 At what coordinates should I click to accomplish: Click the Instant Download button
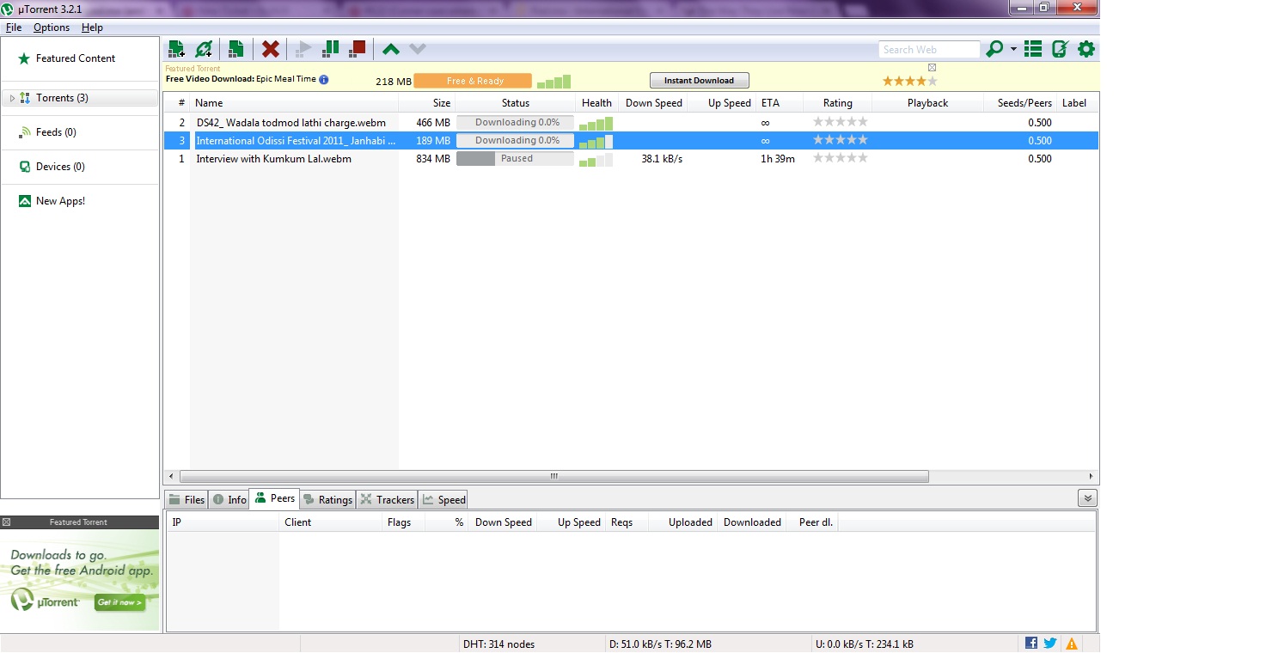click(x=699, y=81)
